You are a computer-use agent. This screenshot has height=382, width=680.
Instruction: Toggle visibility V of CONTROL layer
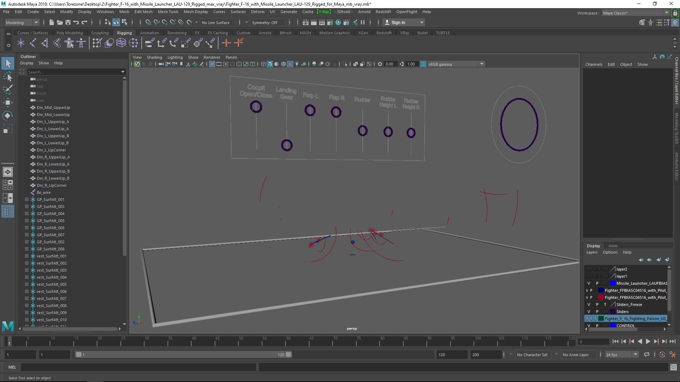tap(589, 326)
